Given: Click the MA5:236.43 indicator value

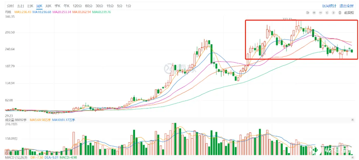Looking at the screenshot, I should pos(23,12).
